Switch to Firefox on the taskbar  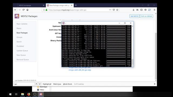coord(29,94)
